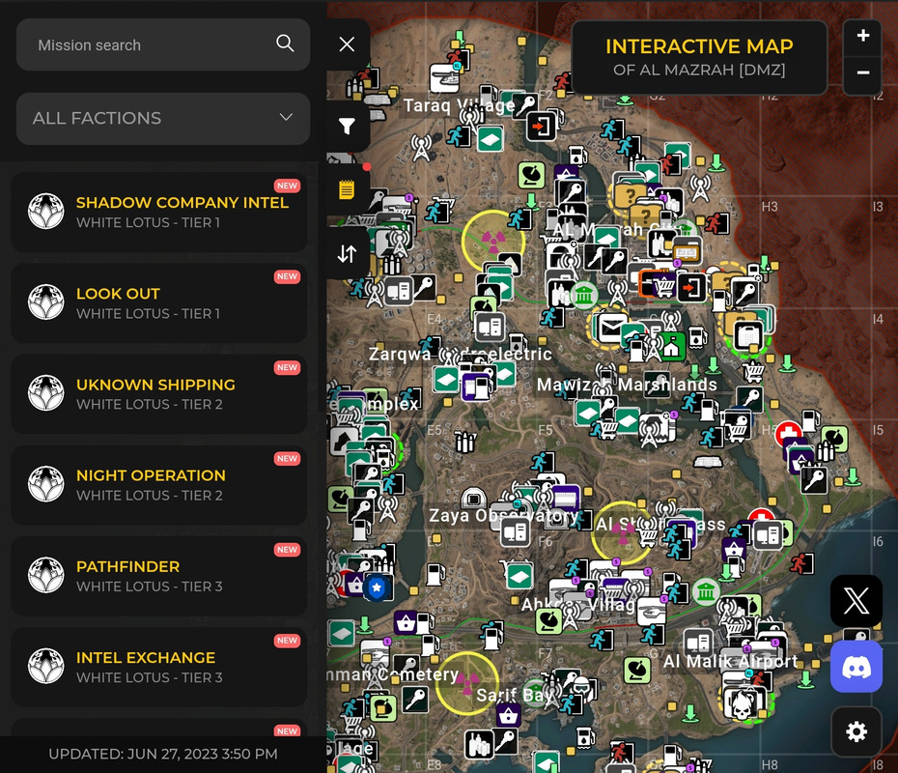This screenshot has width=898, height=773.
Task: Open the Uknown Shipping mission
Action: (x=159, y=393)
